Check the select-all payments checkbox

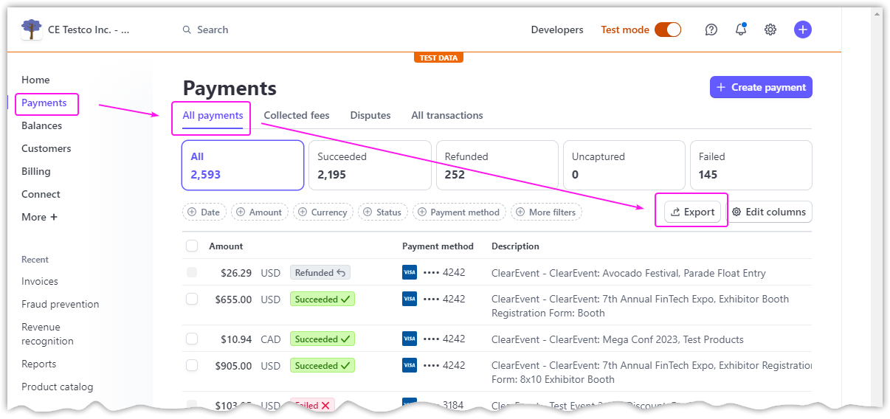[x=192, y=246]
